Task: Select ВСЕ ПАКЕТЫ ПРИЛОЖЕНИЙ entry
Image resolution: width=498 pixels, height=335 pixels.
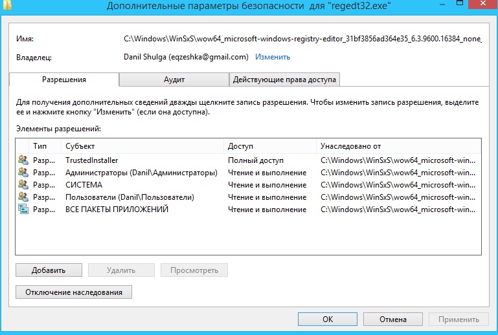Action: [x=117, y=210]
